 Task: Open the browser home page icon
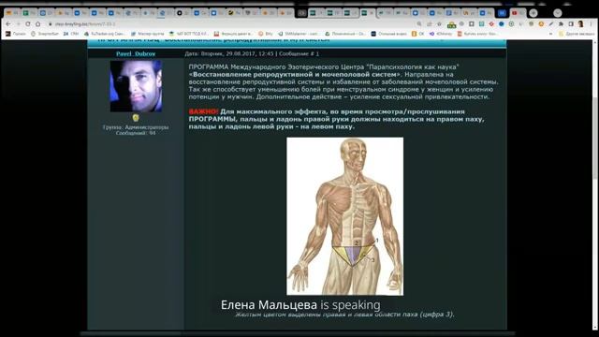pyautogui.click(x=37, y=23)
